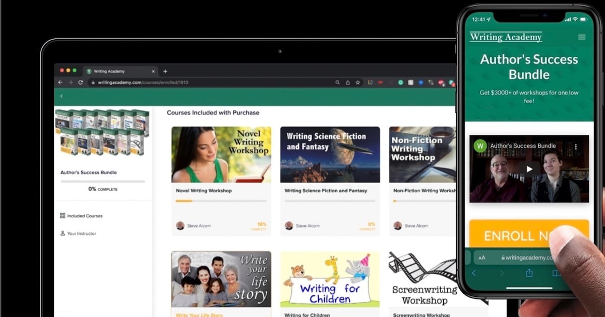
Task: Click Non-Fiction Writing Workshop title link
Action: point(425,191)
